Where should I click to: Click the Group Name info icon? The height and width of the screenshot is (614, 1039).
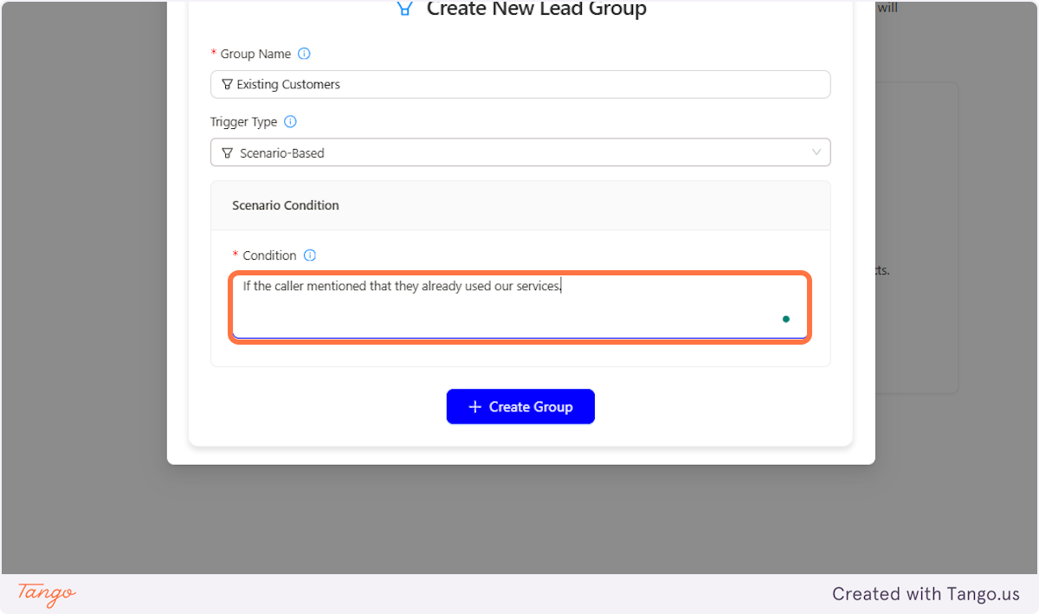point(304,54)
